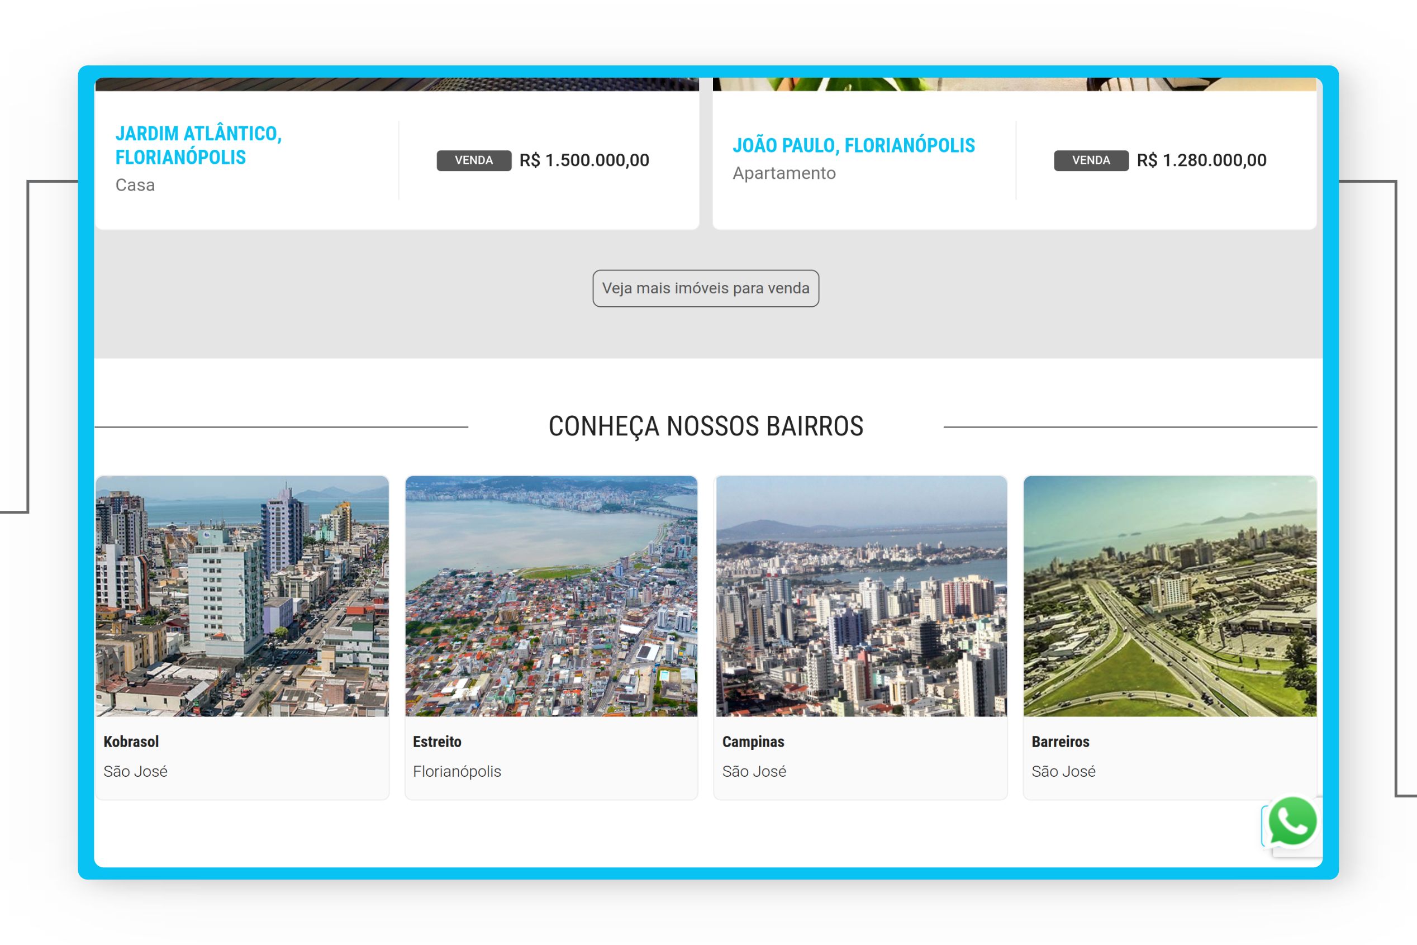The image size is (1417, 945).
Task: Click 'Florianópolis' under Estreito
Action: point(457,771)
